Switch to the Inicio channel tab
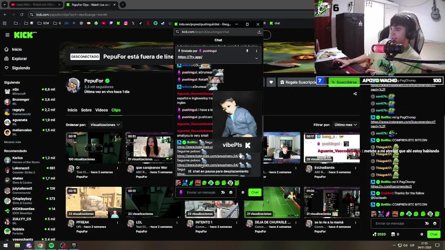The width and height of the screenshot is (445, 250). [72, 110]
